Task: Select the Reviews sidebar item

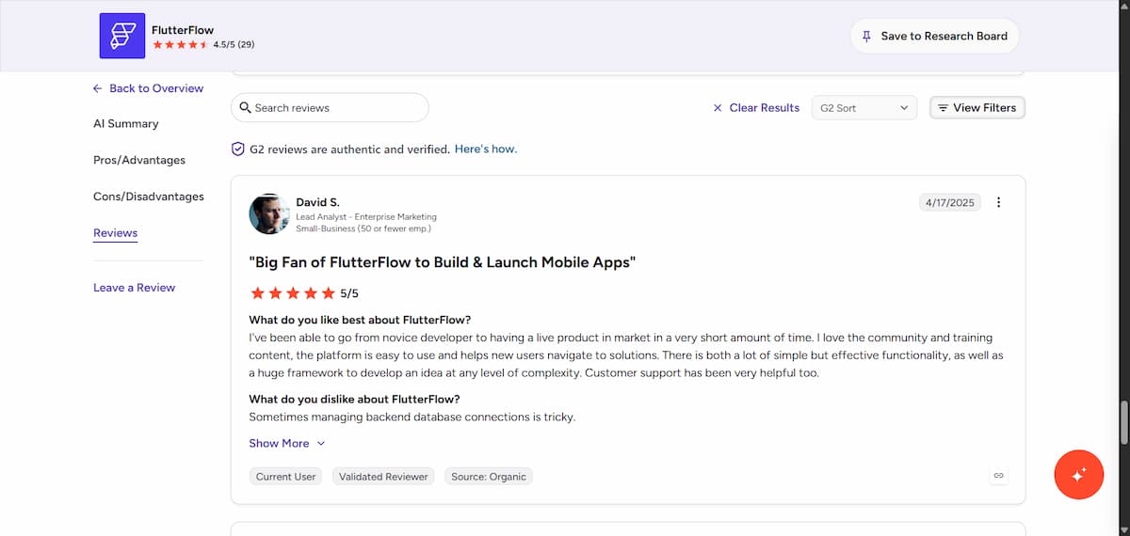Action: [116, 233]
